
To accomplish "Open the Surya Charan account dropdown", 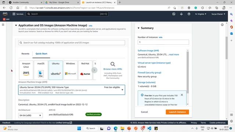I will [218, 14].
